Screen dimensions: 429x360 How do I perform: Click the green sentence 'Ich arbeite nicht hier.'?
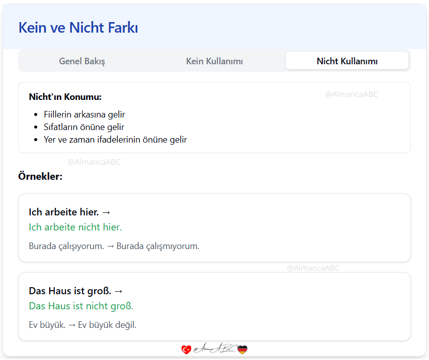[x=75, y=227]
